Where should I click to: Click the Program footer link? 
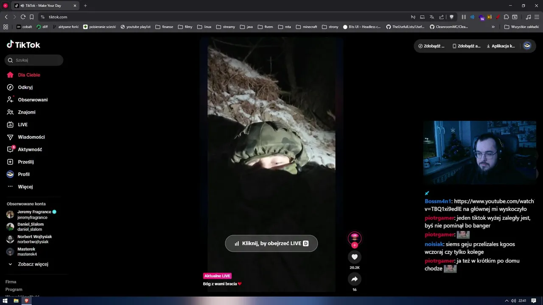point(14,289)
